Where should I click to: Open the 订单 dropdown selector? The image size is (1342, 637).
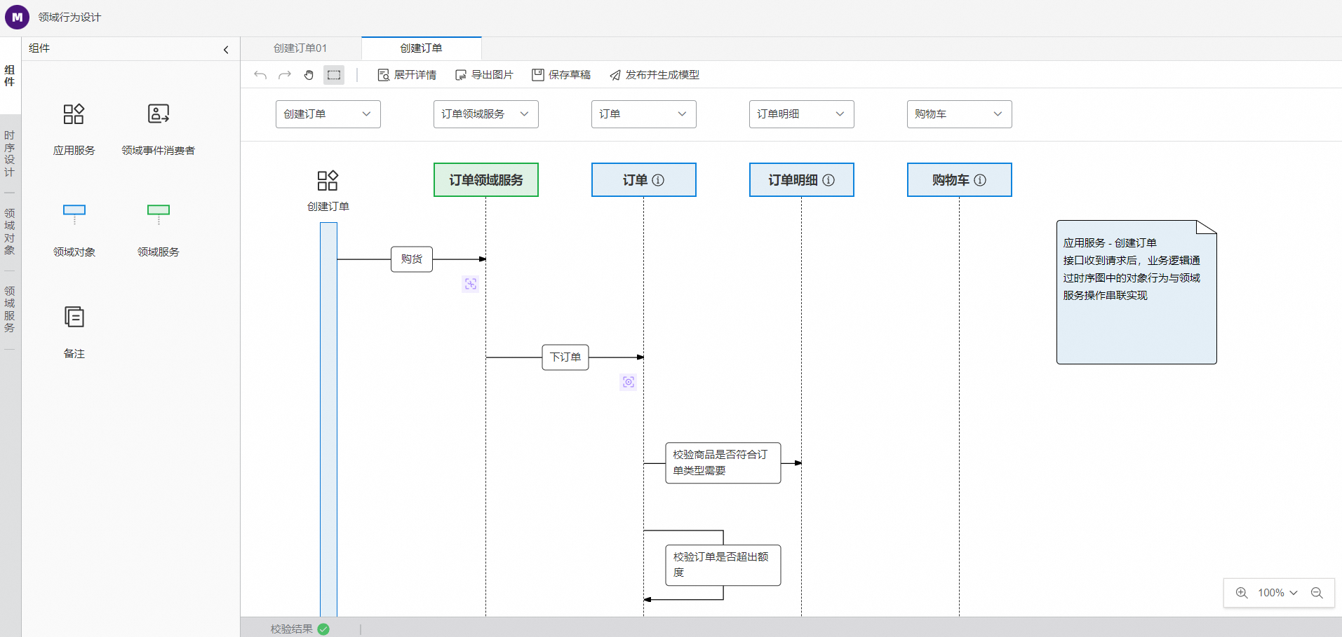[644, 114]
